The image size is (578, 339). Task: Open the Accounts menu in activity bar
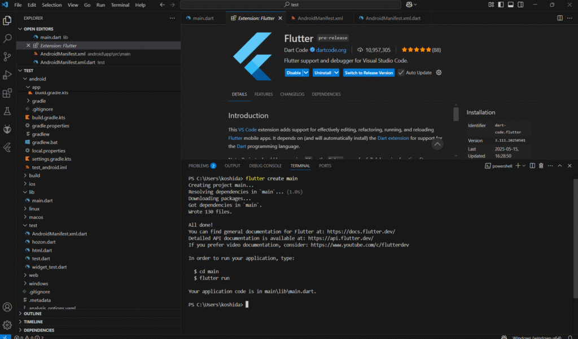tap(7, 307)
